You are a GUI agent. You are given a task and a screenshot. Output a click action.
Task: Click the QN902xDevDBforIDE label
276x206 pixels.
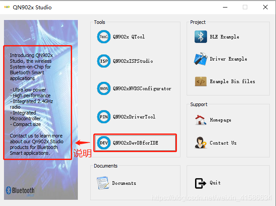tap(135, 143)
